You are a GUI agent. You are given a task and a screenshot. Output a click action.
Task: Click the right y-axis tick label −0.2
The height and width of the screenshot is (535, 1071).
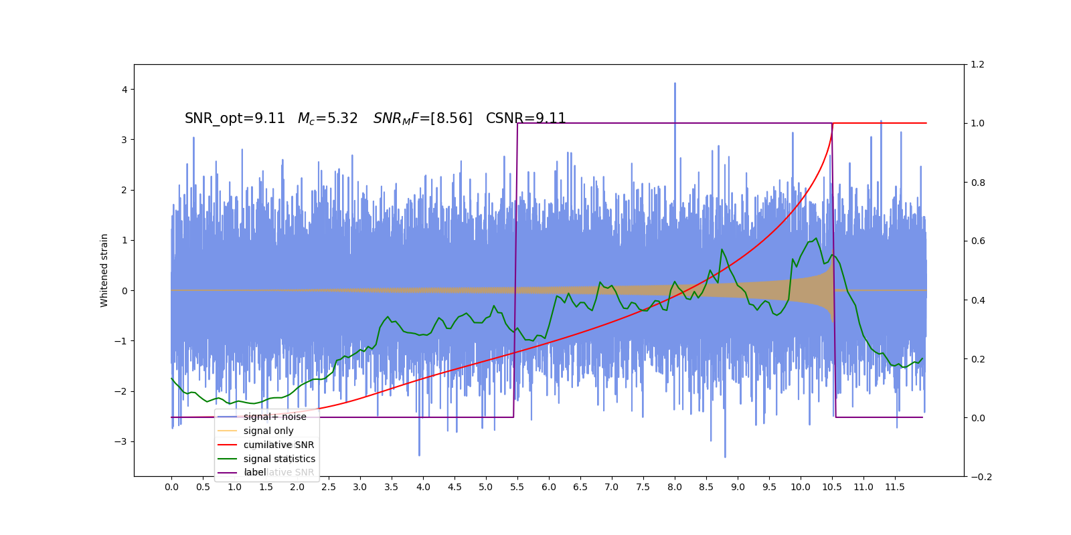point(981,477)
